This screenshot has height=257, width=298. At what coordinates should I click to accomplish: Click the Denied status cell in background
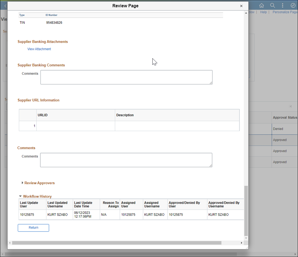[x=284, y=129]
